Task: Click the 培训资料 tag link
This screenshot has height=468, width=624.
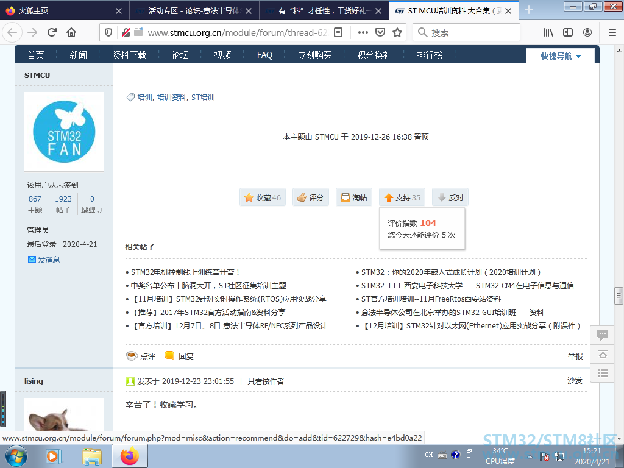Action: tap(171, 97)
